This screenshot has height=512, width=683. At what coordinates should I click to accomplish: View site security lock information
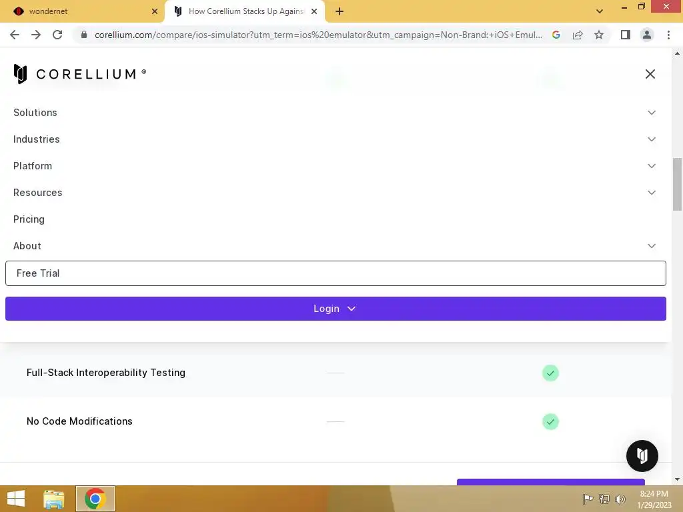[84, 35]
